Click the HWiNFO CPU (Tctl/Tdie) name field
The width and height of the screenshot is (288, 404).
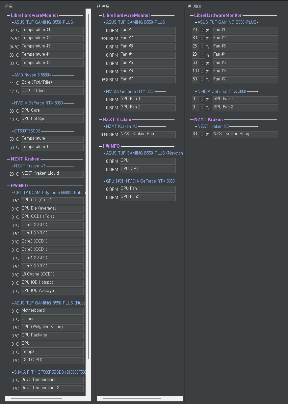(x=52, y=201)
